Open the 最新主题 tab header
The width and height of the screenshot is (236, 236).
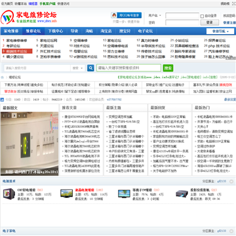pyautogui.click(x=113, y=108)
